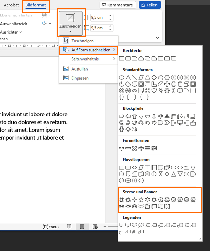Viewport: 210px width, 251px height.
Task: Select the oval shape in Standardformen
Action: (x=122, y=78)
